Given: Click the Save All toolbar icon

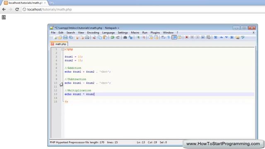Looking at the screenshot, I should [x=71, y=38].
